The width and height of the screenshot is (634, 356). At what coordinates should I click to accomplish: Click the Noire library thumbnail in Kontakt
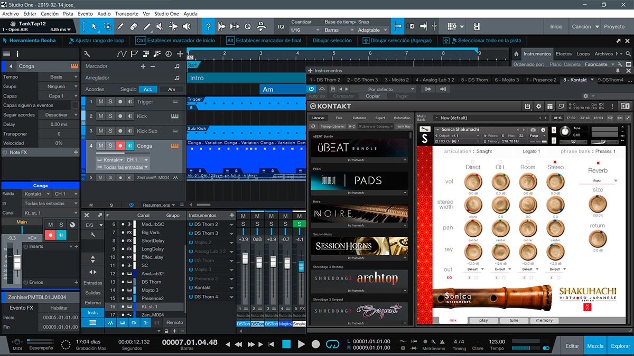(359, 213)
